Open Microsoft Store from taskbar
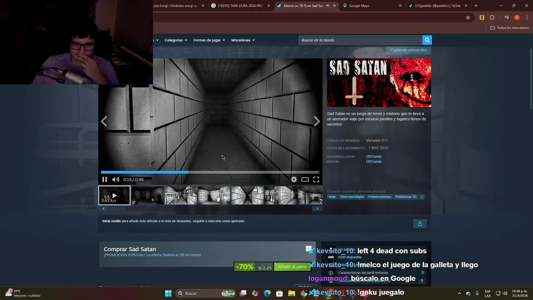Screen dimensions: 533x300 [279, 293]
